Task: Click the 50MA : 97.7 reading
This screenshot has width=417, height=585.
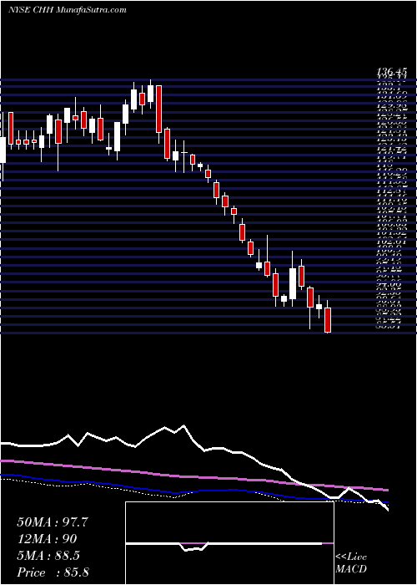Action: (x=53, y=522)
